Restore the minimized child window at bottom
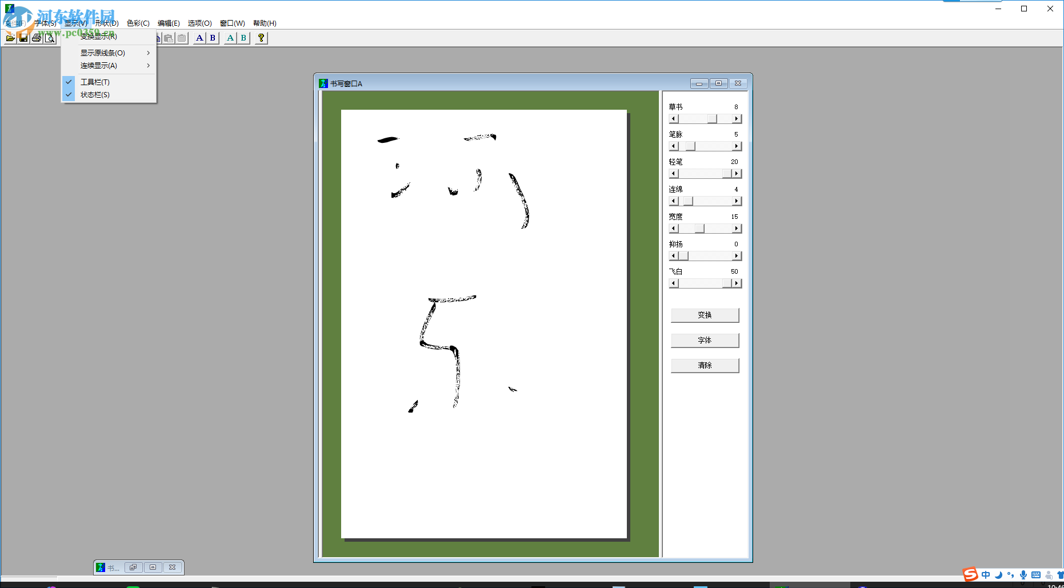The image size is (1064, 588). [133, 567]
